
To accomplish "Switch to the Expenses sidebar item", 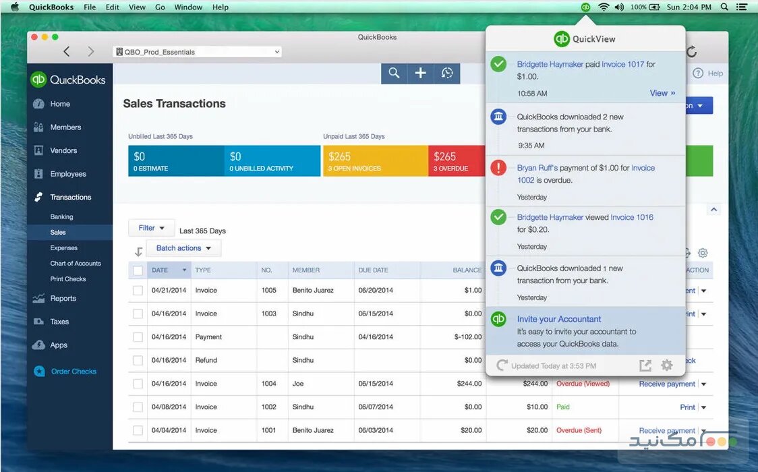I will tap(63, 247).
